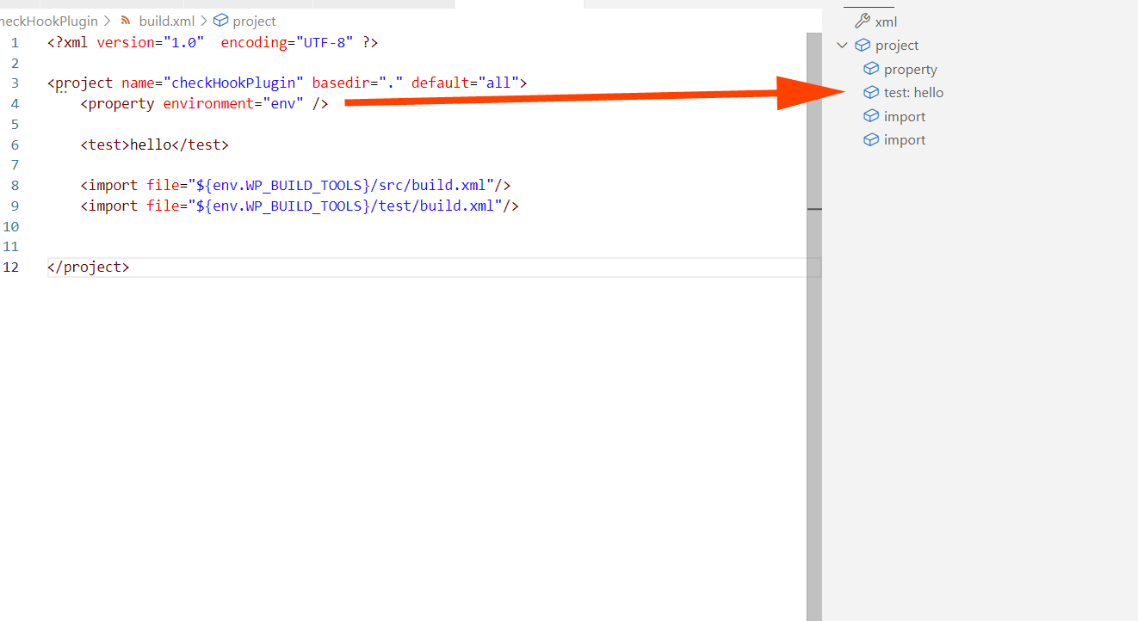Open the checkHookPlugin breadcrumb dropdown
Image resolution: width=1138 pixels, height=621 pixels.
pyautogui.click(x=49, y=20)
